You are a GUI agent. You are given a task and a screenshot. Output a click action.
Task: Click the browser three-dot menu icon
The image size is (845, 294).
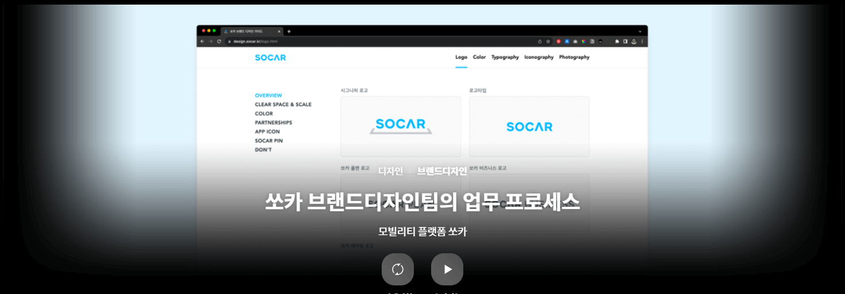point(642,41)
